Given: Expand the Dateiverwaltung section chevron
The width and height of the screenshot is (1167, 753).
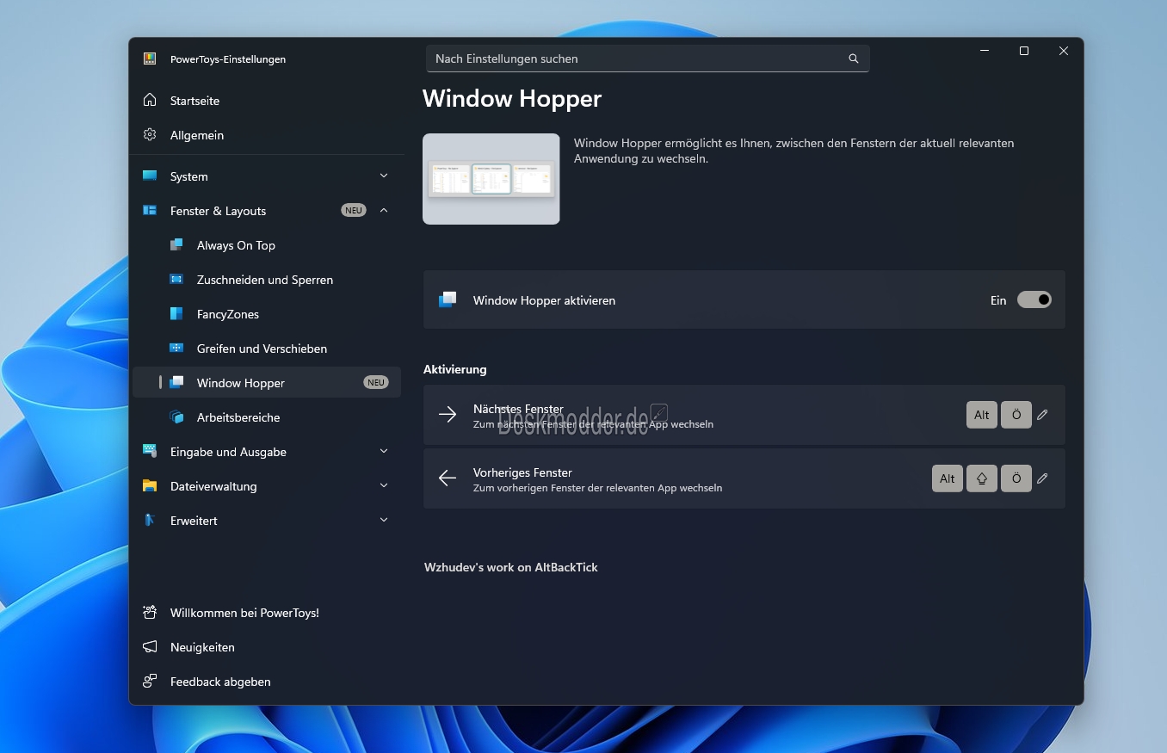Looking at the screenshot, I should (x=384, y=485).
